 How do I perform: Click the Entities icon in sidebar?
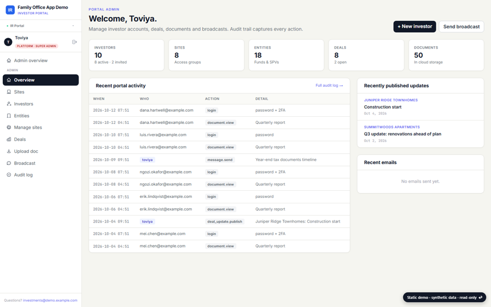coord(9,116)
